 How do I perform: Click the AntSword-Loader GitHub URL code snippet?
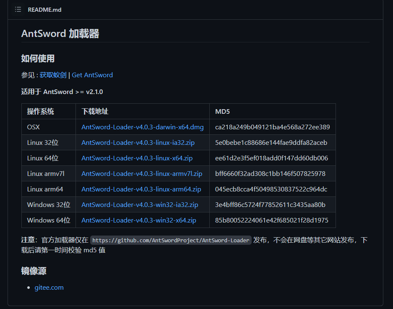(171, 241)
